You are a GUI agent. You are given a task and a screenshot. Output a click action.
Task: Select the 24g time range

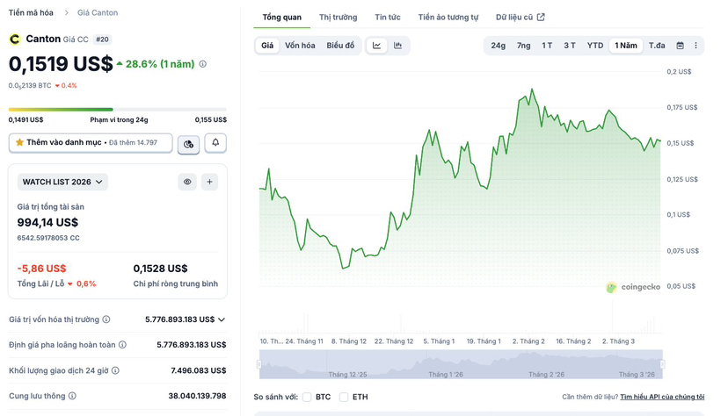(499, 46)
